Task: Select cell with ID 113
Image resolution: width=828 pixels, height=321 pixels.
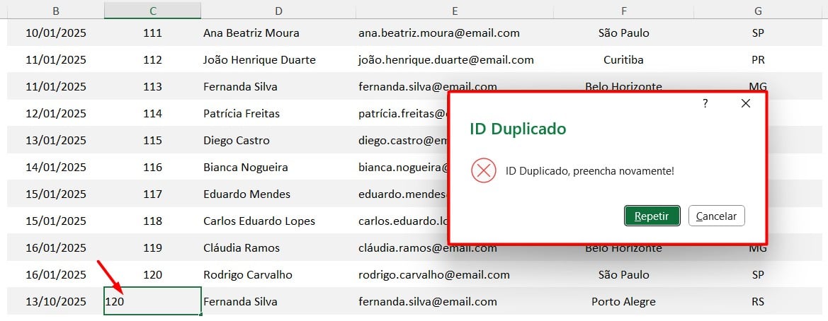Action: coord(152,86)
